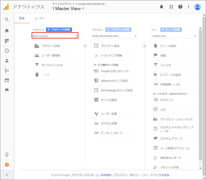Click the user profile avatar
The image size is (206, 180).
point(197,7)
